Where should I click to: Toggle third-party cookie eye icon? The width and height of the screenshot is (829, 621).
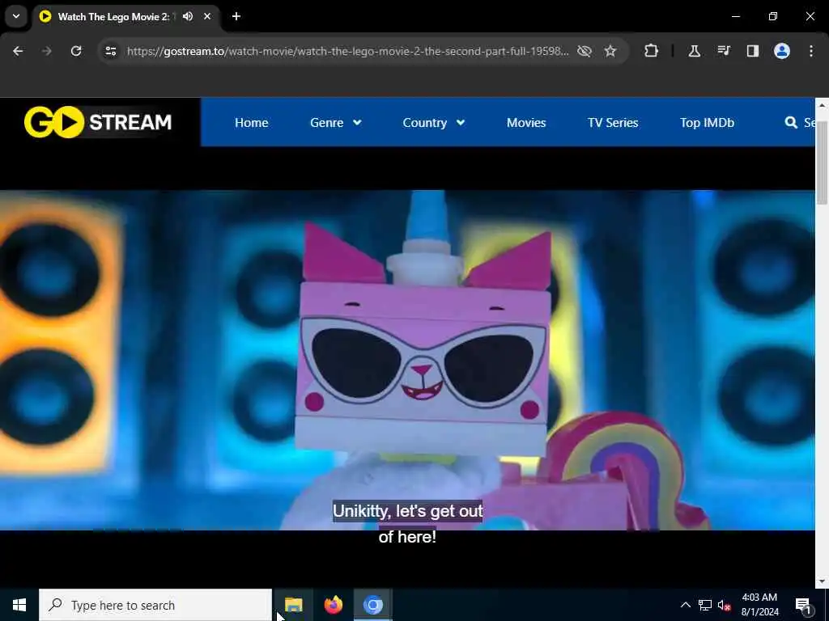[x=585, y=51]
